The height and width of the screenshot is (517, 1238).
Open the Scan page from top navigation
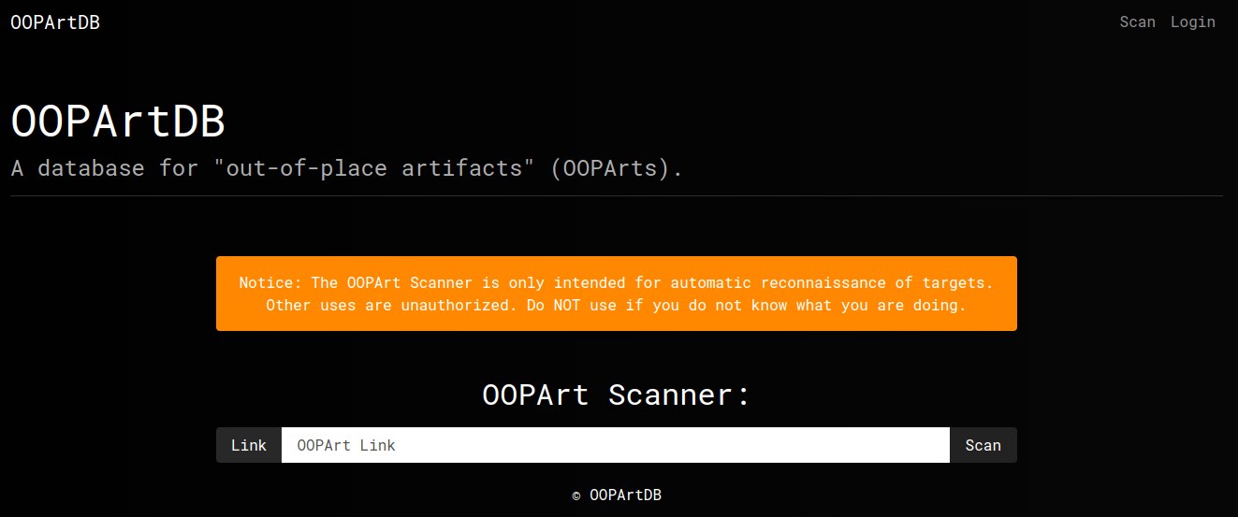pyautogui.click(x=1137, y=22)
